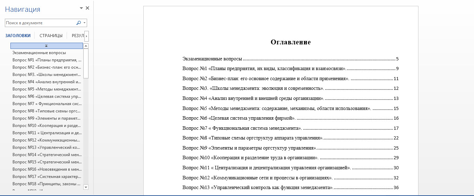This screenshot has width=474, height=196.
Task: Click the jump-to-beginning bar in headings list
Action: point(46,46)
